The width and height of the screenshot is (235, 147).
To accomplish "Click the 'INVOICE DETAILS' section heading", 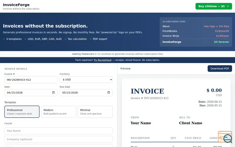I will pyautogui.click(x=16, y=69).
